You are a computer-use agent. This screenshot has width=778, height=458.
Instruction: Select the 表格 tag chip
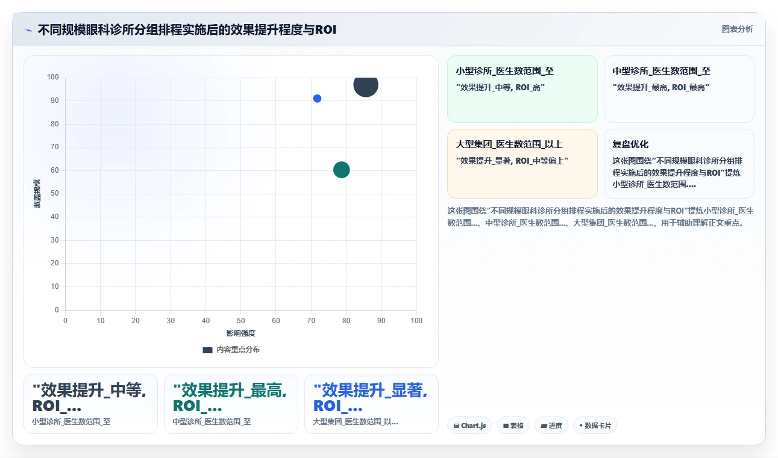click(x=513, y=426)
